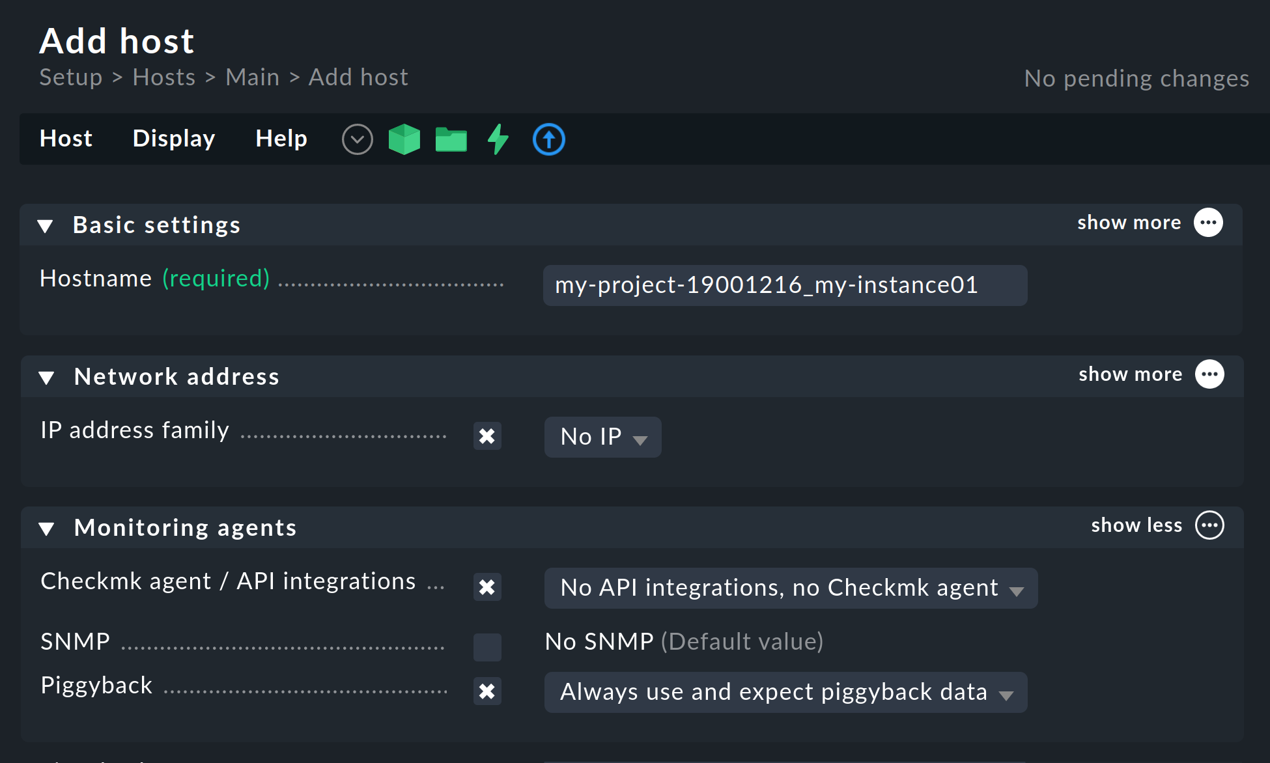
Task: Open the Host menu
Action: (x=66, y=139)
